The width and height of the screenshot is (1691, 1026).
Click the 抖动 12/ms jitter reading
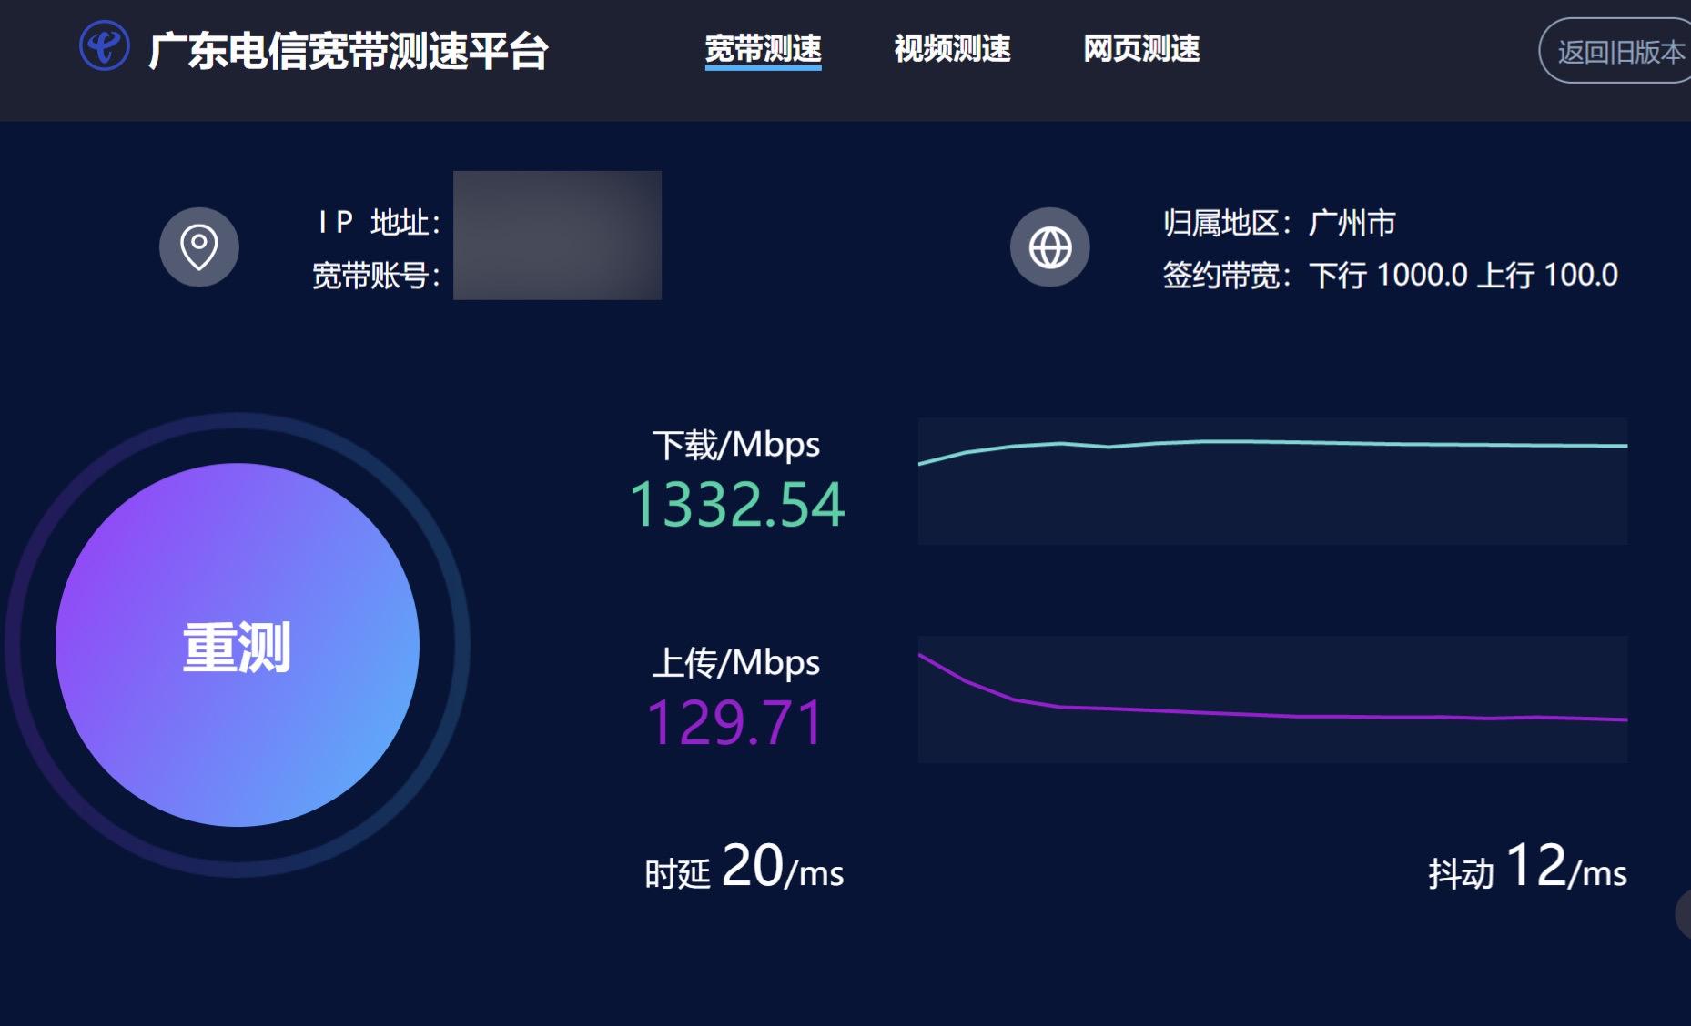pos(1526,868)
